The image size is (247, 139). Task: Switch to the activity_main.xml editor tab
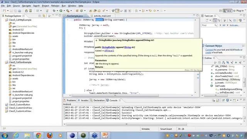[102, 16]
